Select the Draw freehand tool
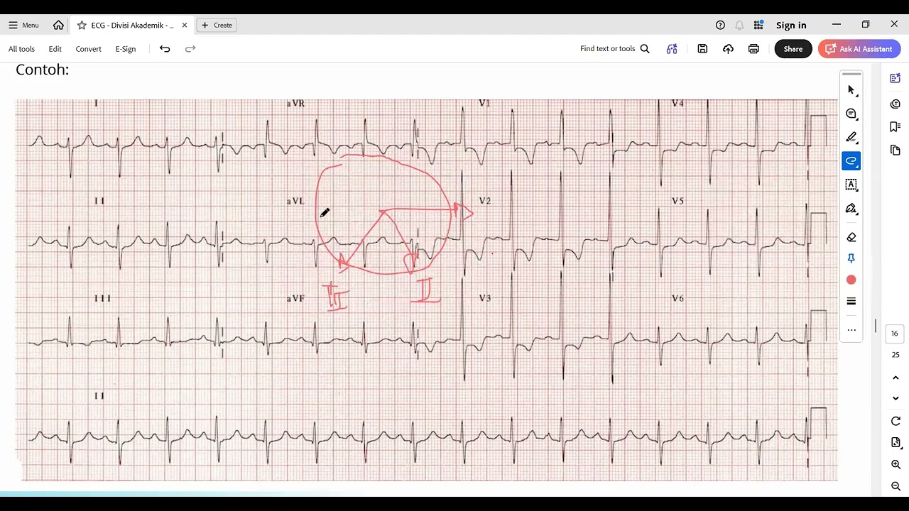The width and height of the screenshot is (909, 511). (851, 161)
